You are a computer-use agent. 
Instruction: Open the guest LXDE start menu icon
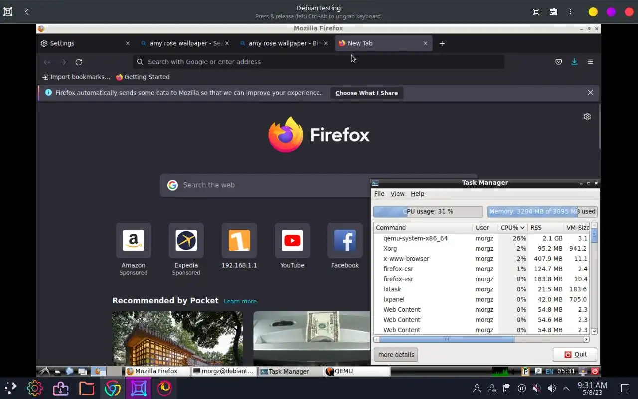[x=45, y=371]
